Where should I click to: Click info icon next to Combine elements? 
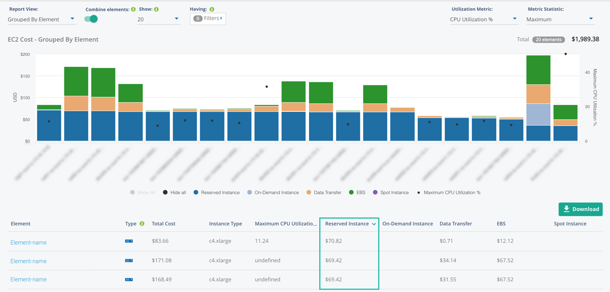coord(134,9)
